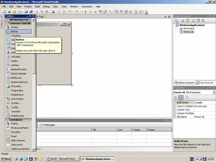This screenshot has height=162, width=216.
Task: Select the ProgressBar control in Toolbox
Action: pos(19,90)
